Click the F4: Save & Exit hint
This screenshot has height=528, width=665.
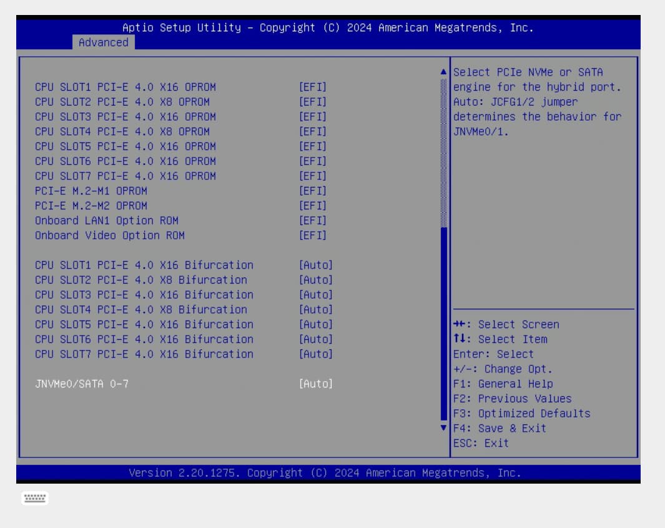[x=500, y=428]
